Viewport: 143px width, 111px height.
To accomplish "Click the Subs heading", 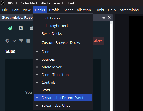I will 10,51.
